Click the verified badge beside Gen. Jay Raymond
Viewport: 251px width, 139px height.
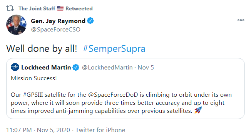pos(90,21)
